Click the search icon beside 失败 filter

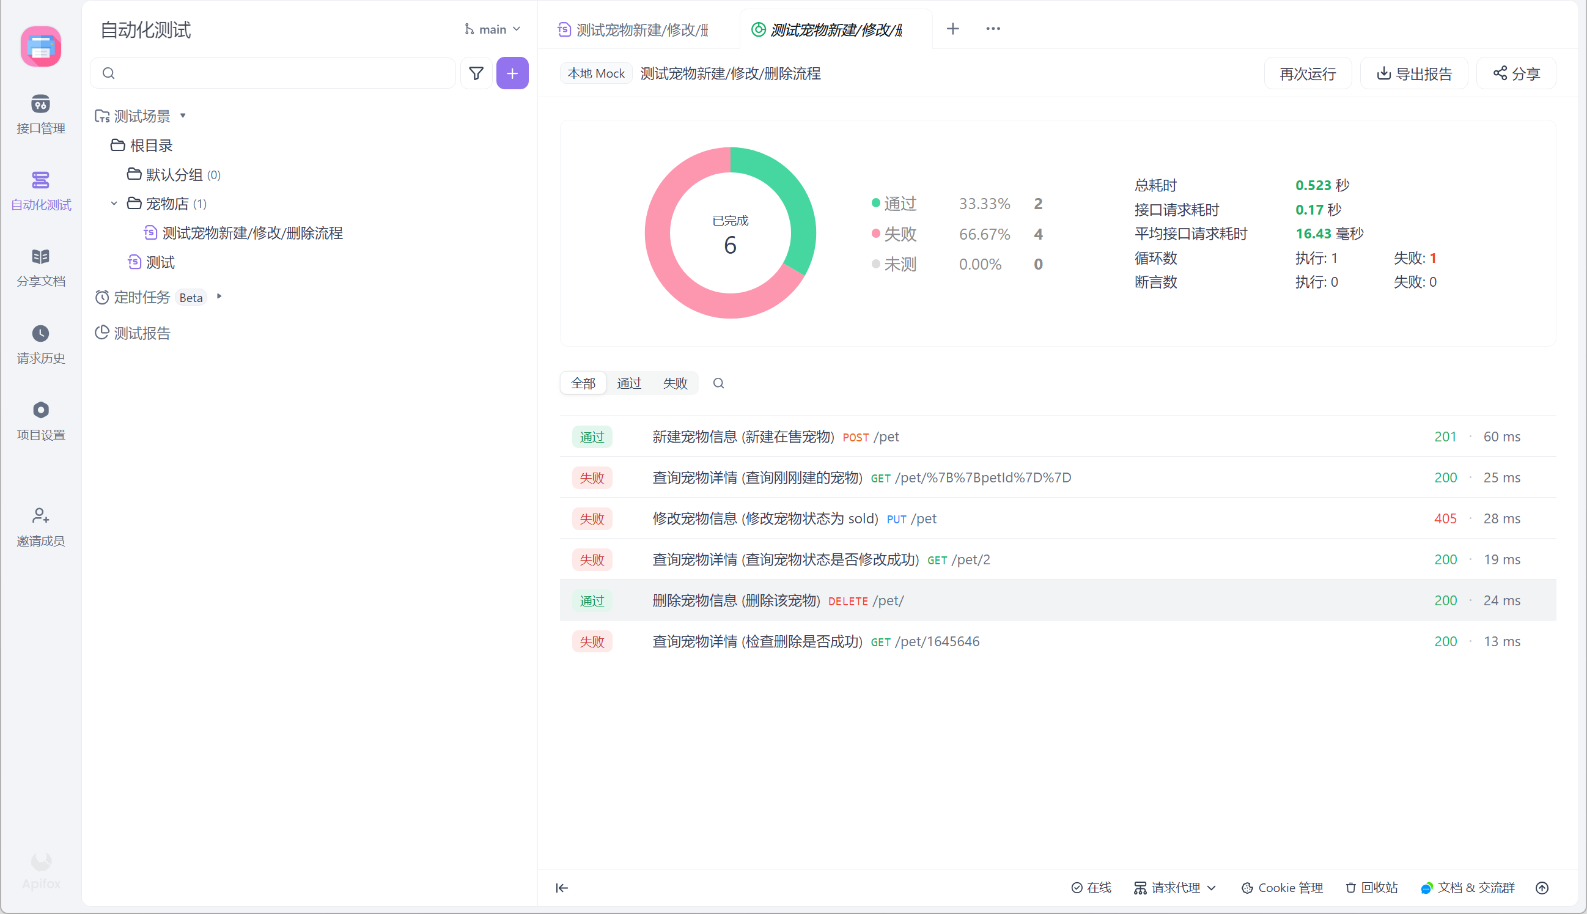[718, 383]
